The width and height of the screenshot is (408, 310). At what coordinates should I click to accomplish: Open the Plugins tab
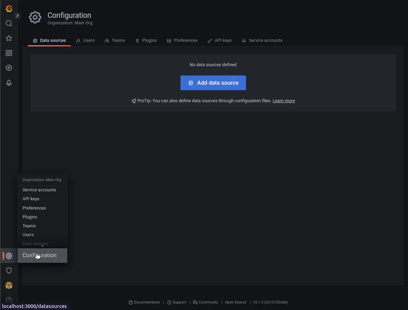(x=146, y=40)
